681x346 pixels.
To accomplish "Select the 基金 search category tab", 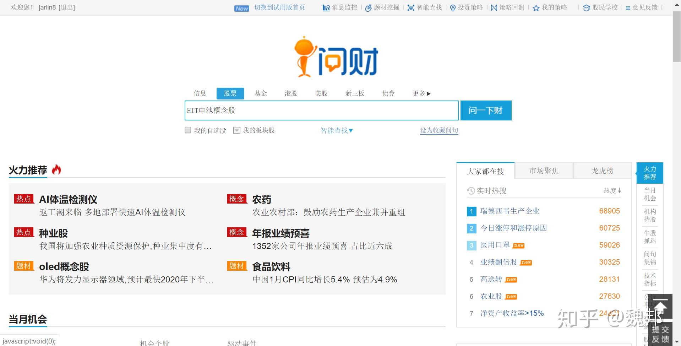I will pos(261,93).
